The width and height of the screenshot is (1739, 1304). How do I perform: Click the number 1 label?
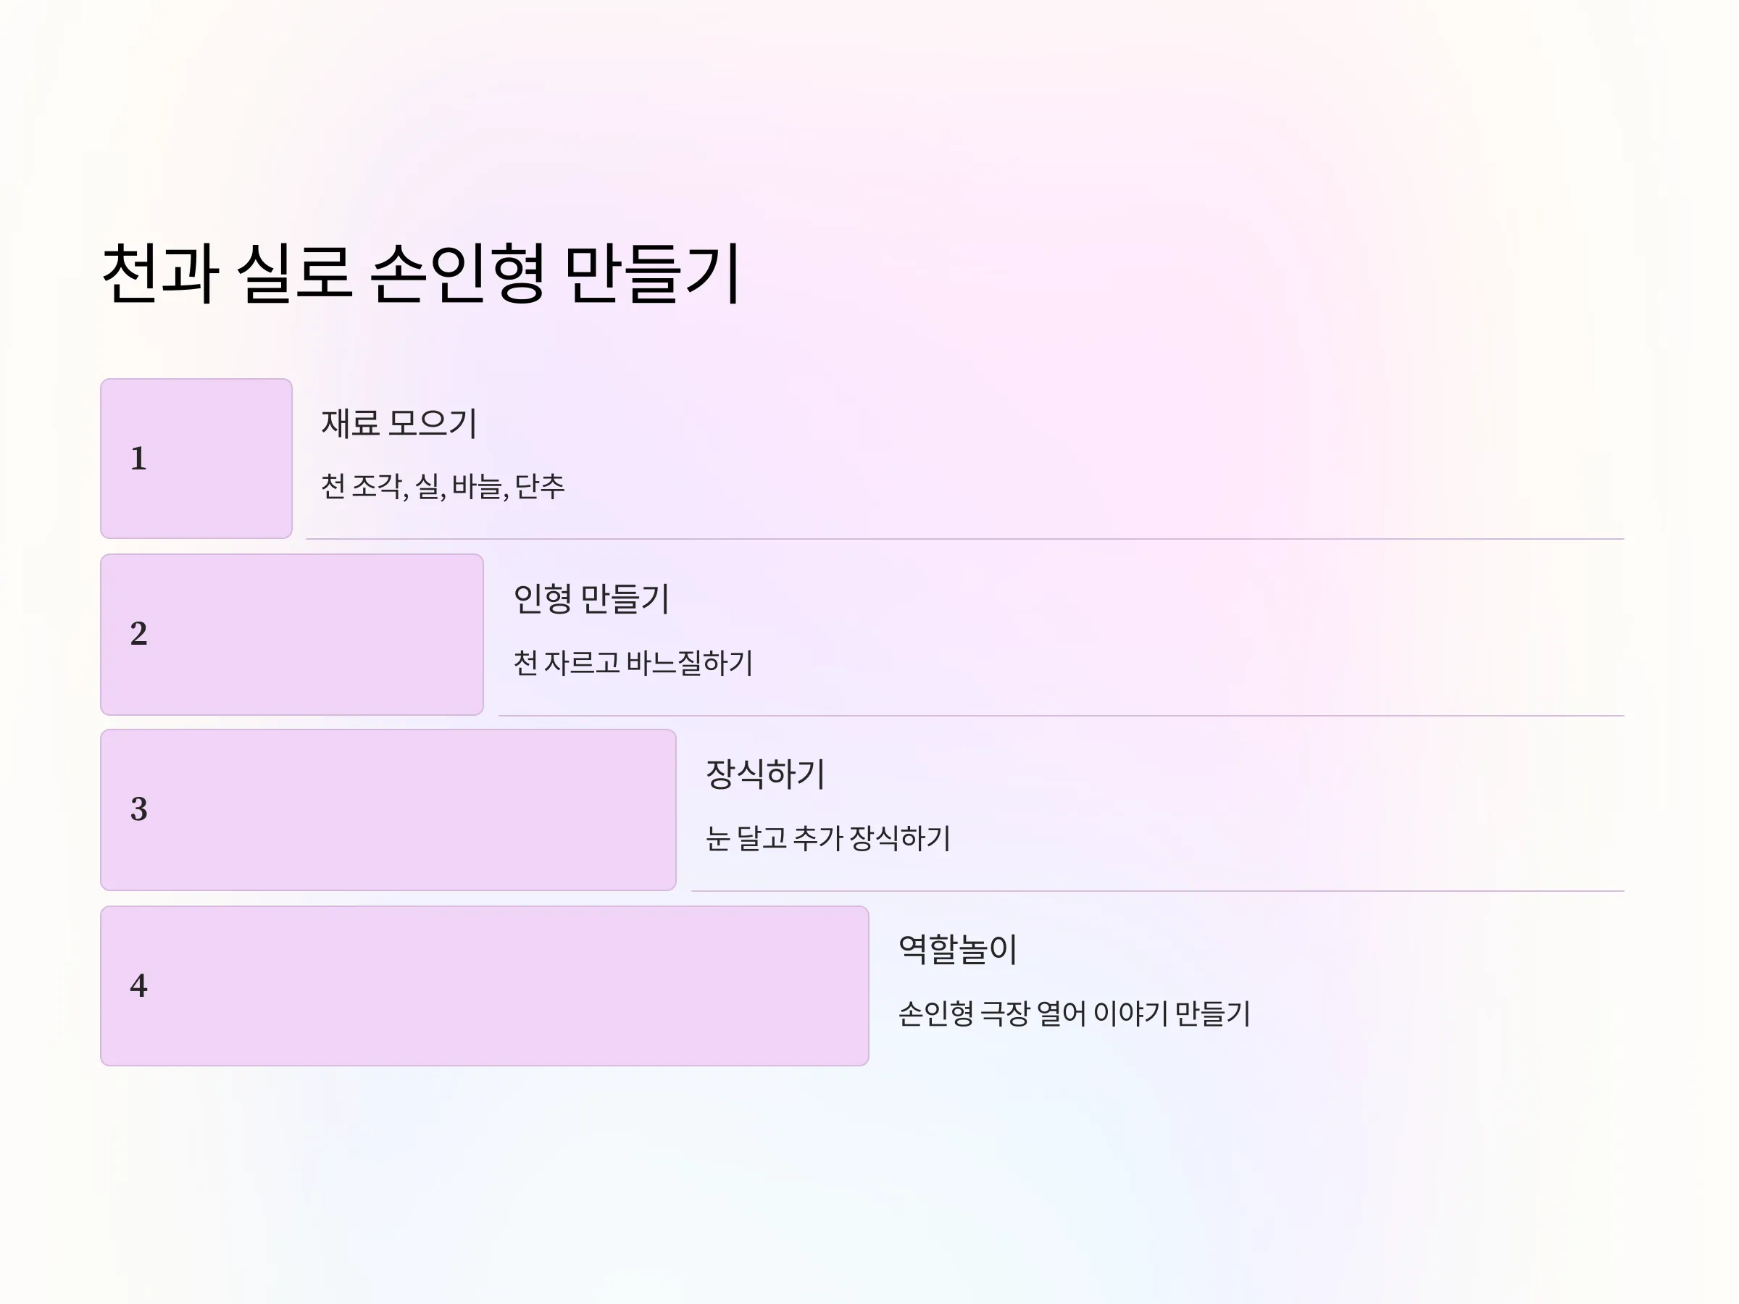(x=138, y=459)
